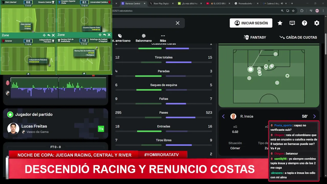Click the address bar URL ending in tab:statistics
Screen dimensions: 327x184
122,11
